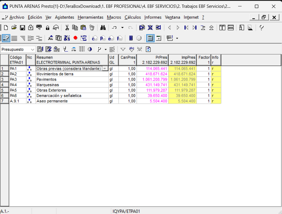The image size is (282, 214).
Task: Click the 'e' layered sheets icon
Action: [x=111, y=38]
